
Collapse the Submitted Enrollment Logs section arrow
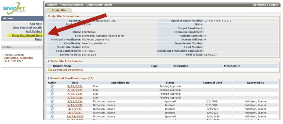pyautogui.click(x=48, y=78)
